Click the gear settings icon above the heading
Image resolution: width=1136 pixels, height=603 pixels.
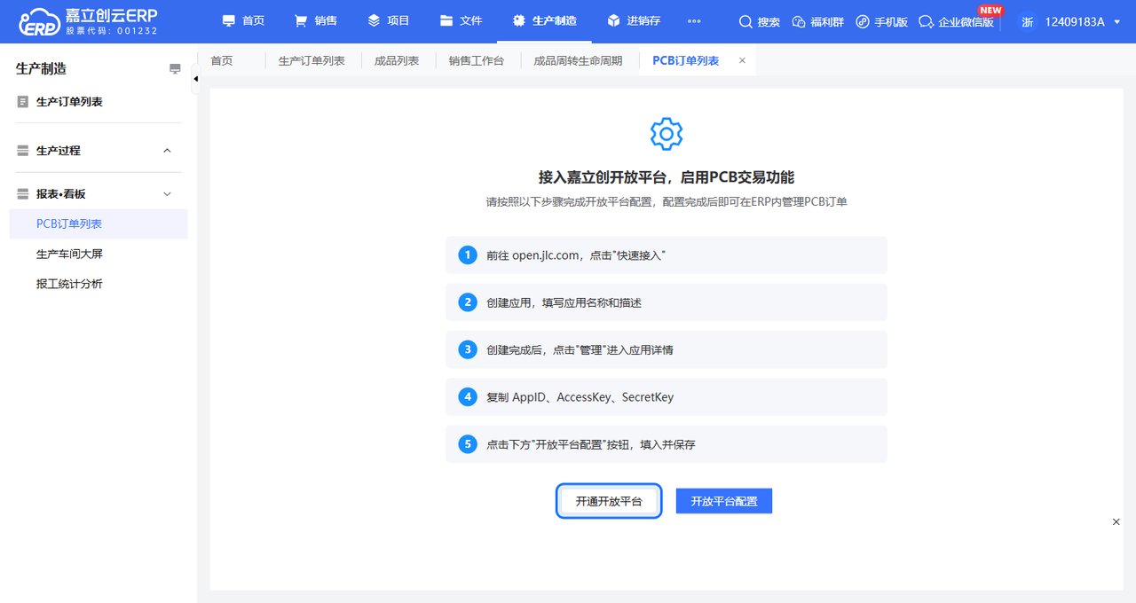click(667, 134)
